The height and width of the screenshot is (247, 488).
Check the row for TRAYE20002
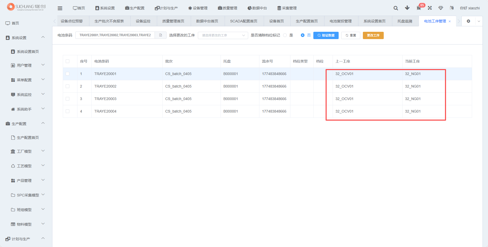pos(68,86)
